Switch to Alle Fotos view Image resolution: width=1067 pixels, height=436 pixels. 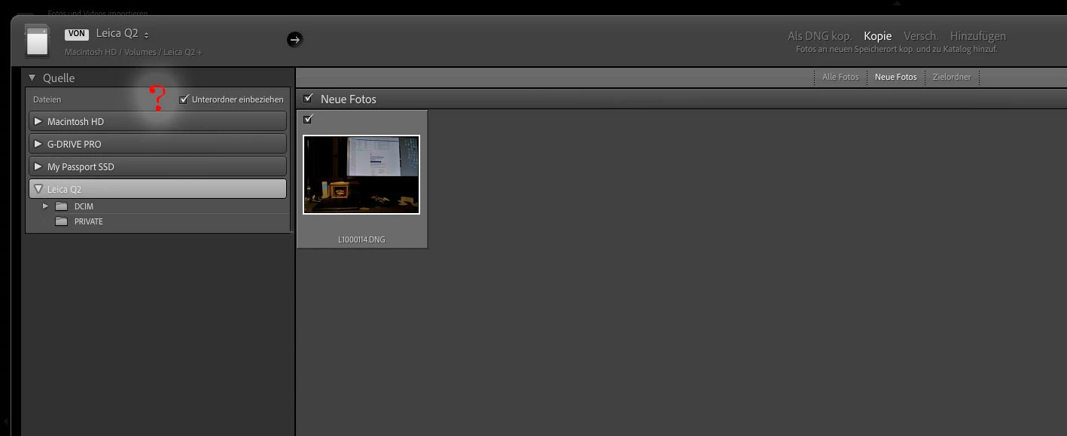click(x=840, y=77)
